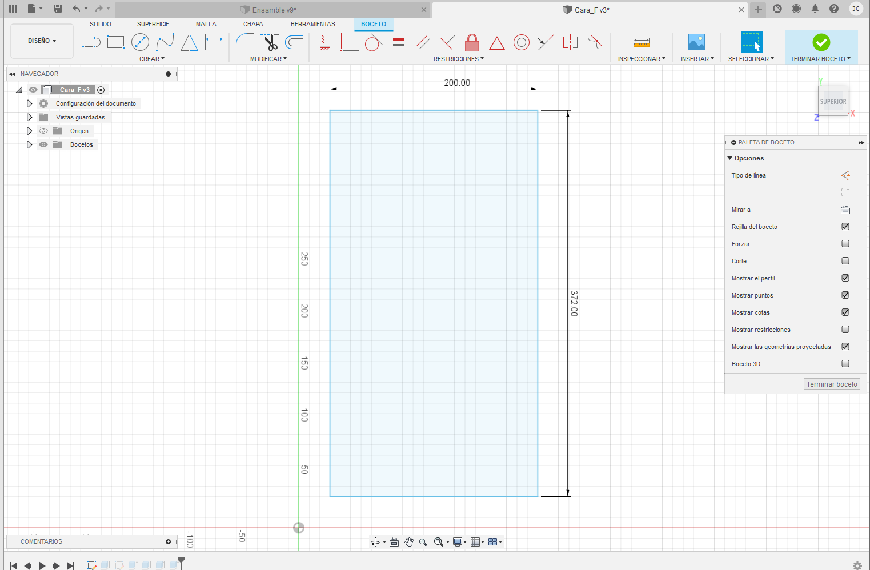
Task: Apply the Equal constraint
Action: (x=399, y=42)
